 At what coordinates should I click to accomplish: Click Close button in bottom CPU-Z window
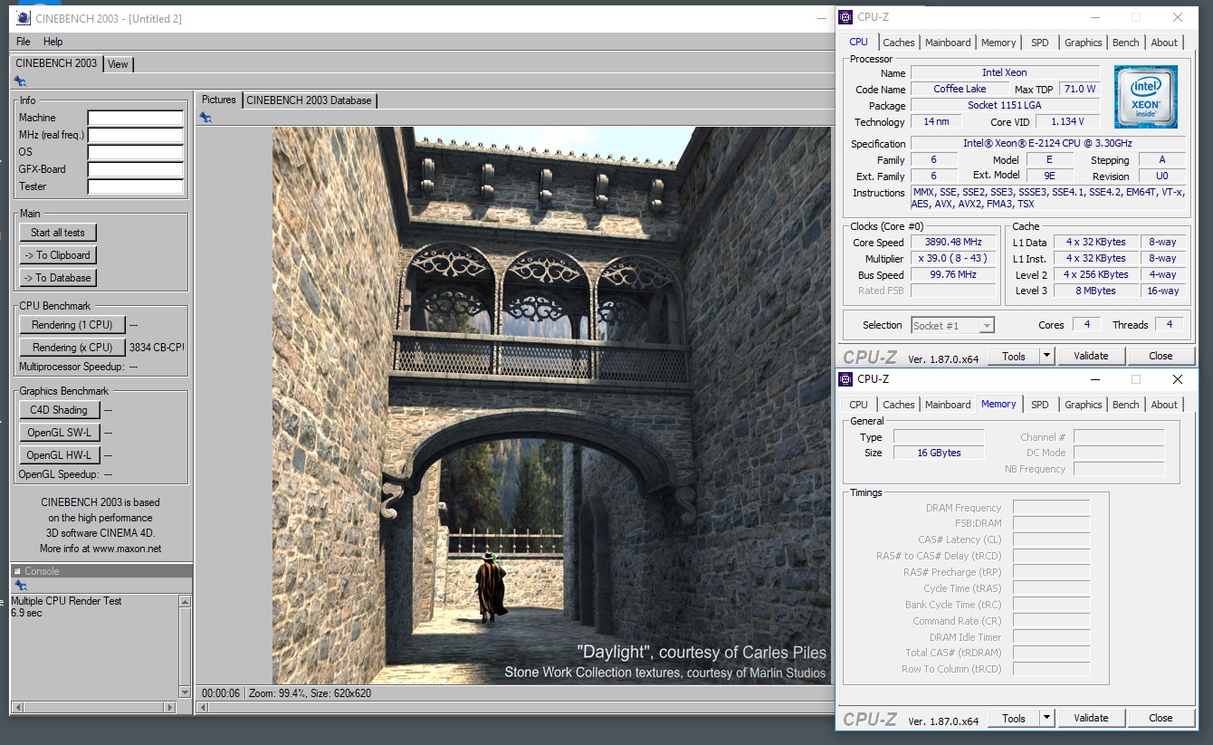[1160, 718]
